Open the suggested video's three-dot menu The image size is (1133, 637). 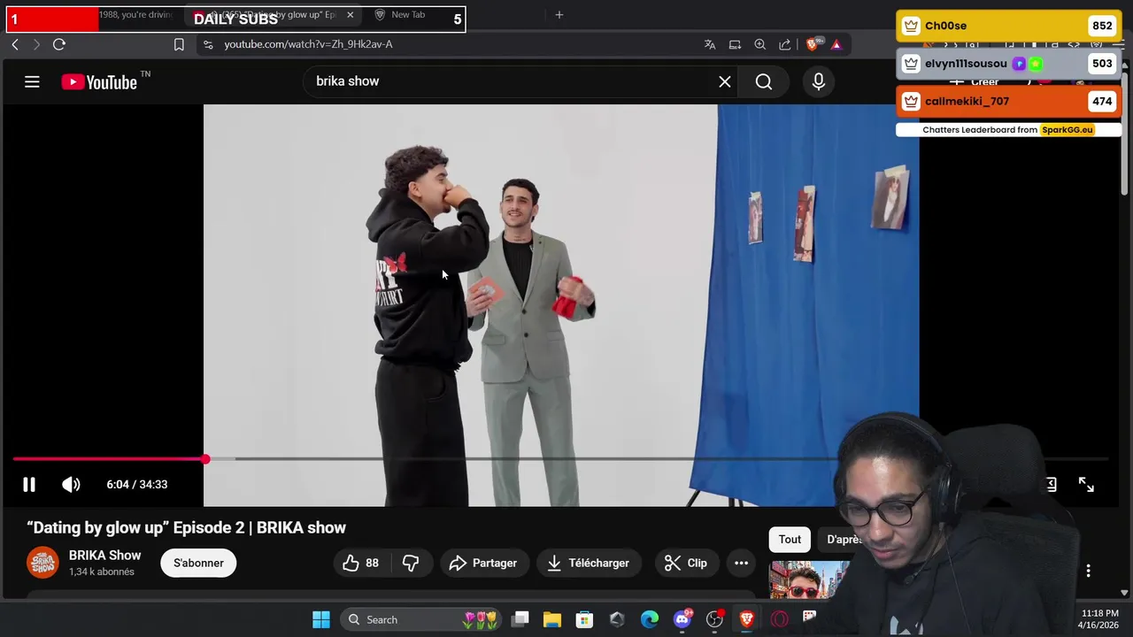tap(1088, 571)
